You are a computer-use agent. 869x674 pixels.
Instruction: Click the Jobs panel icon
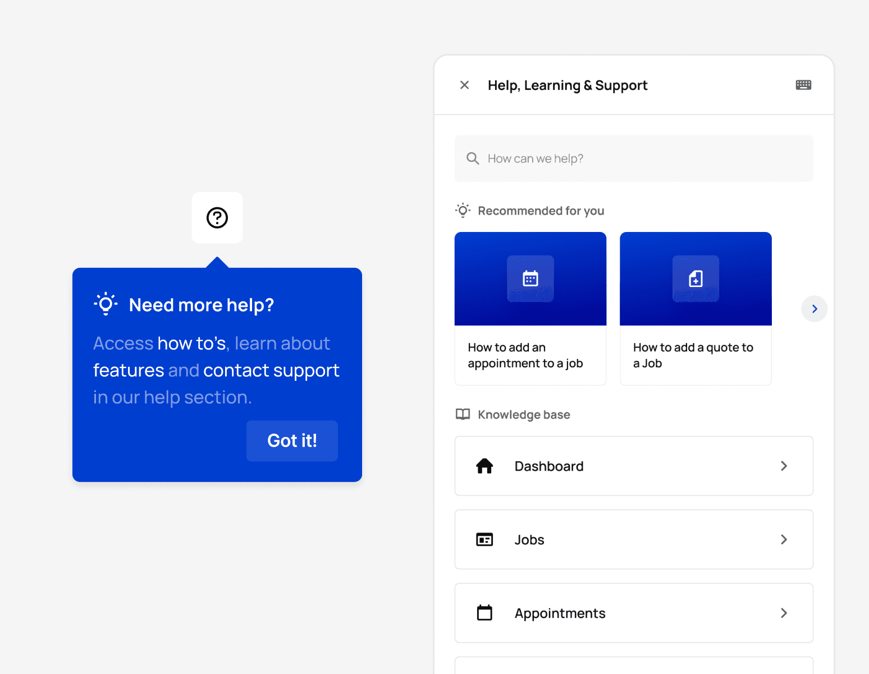click(484, 540)
